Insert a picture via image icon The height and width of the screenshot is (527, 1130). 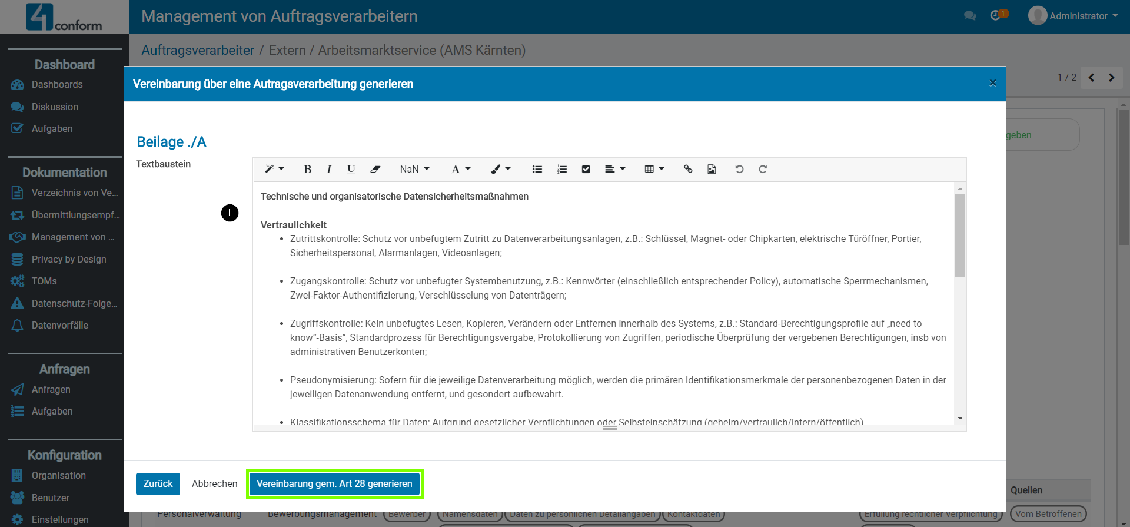click(x=712, y=170)
